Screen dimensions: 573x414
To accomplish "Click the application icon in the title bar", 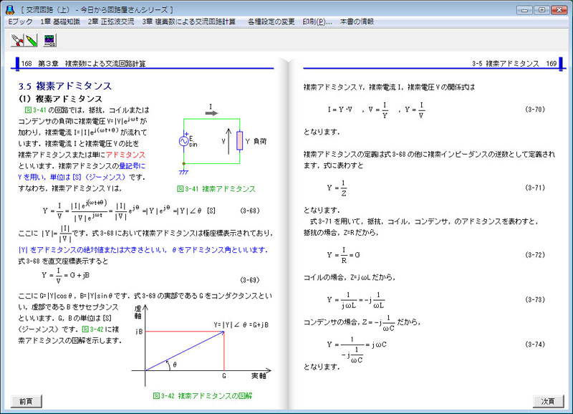I will pyautogui.click(x=10, y=10).
